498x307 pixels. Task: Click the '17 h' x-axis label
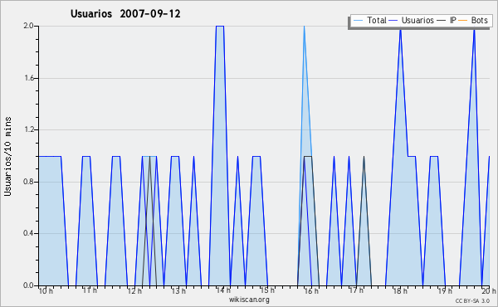pyautogui.click(x=356, y=290)
